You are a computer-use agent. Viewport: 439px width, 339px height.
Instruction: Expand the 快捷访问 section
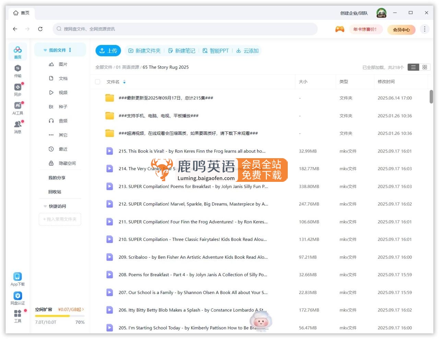pyautogui.click(x=45, y=206)
